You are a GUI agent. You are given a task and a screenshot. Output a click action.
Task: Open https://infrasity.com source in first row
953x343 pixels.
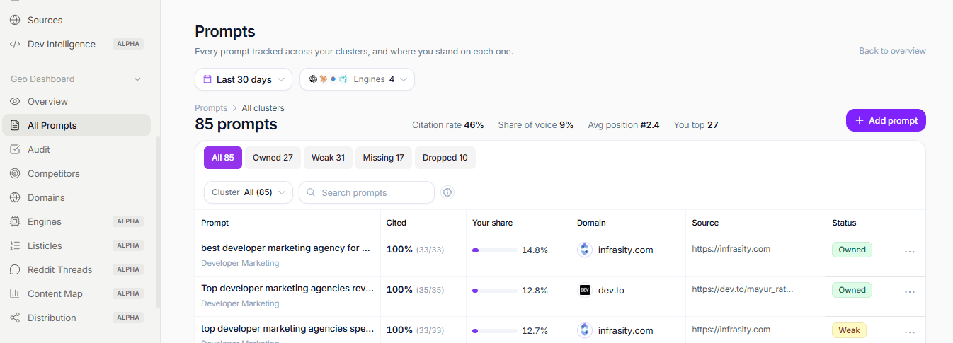point(731,249)
